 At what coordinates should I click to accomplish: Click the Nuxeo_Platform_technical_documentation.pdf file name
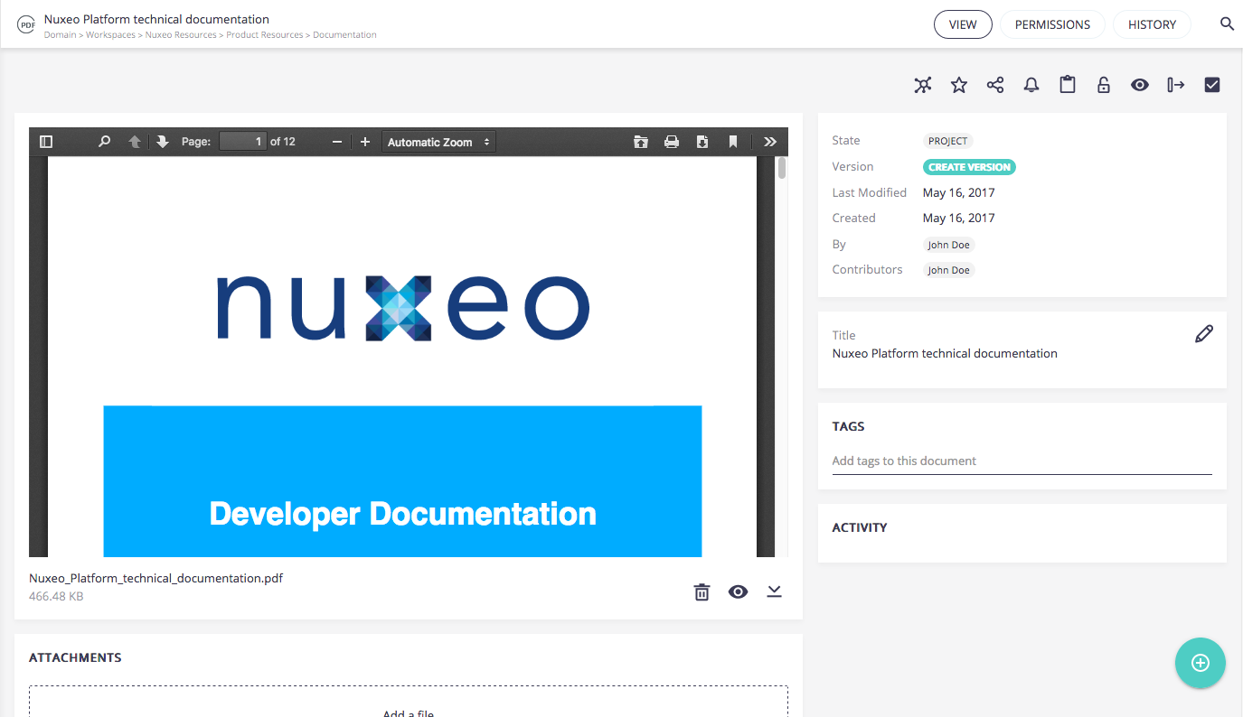(x=155, y=578)
